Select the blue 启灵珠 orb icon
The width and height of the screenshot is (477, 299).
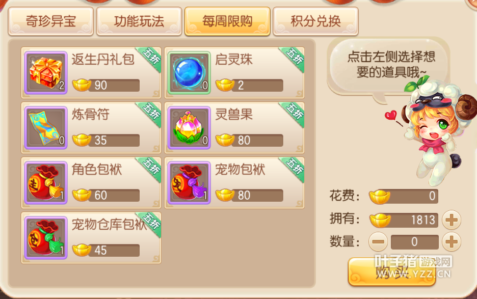(189, 73)
